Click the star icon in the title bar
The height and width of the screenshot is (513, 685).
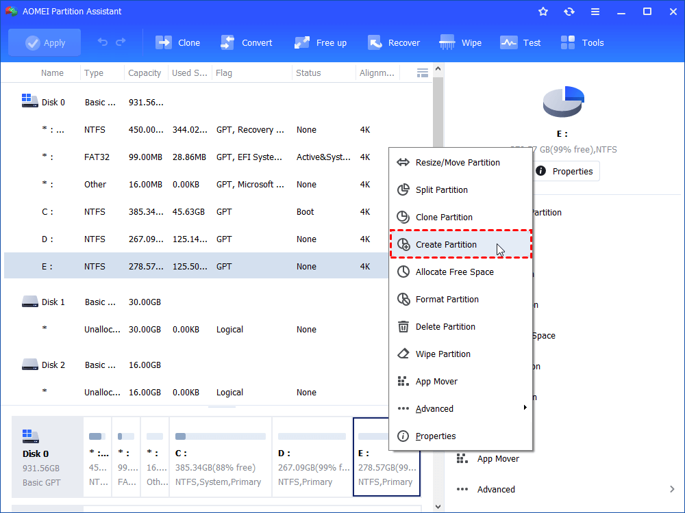click(543, 11)
